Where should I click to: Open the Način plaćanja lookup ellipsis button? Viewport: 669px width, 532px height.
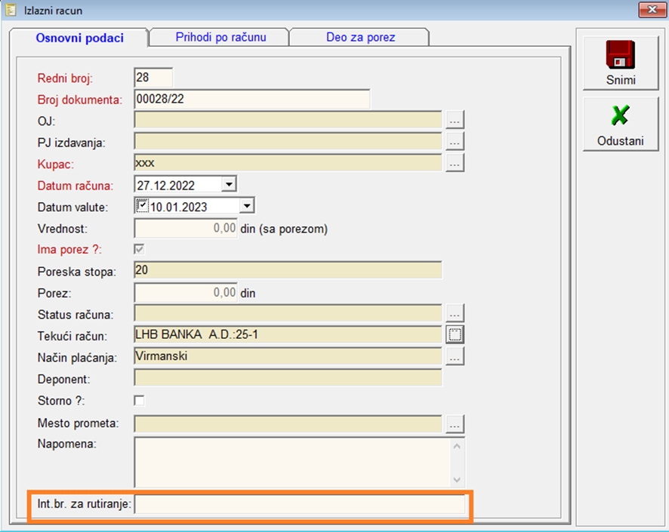(x=454, y=356)
